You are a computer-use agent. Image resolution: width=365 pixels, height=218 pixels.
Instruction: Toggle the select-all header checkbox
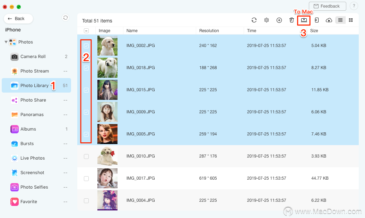coord(86,31)
